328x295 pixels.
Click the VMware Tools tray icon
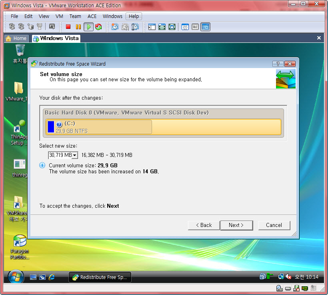coord(263,277)
